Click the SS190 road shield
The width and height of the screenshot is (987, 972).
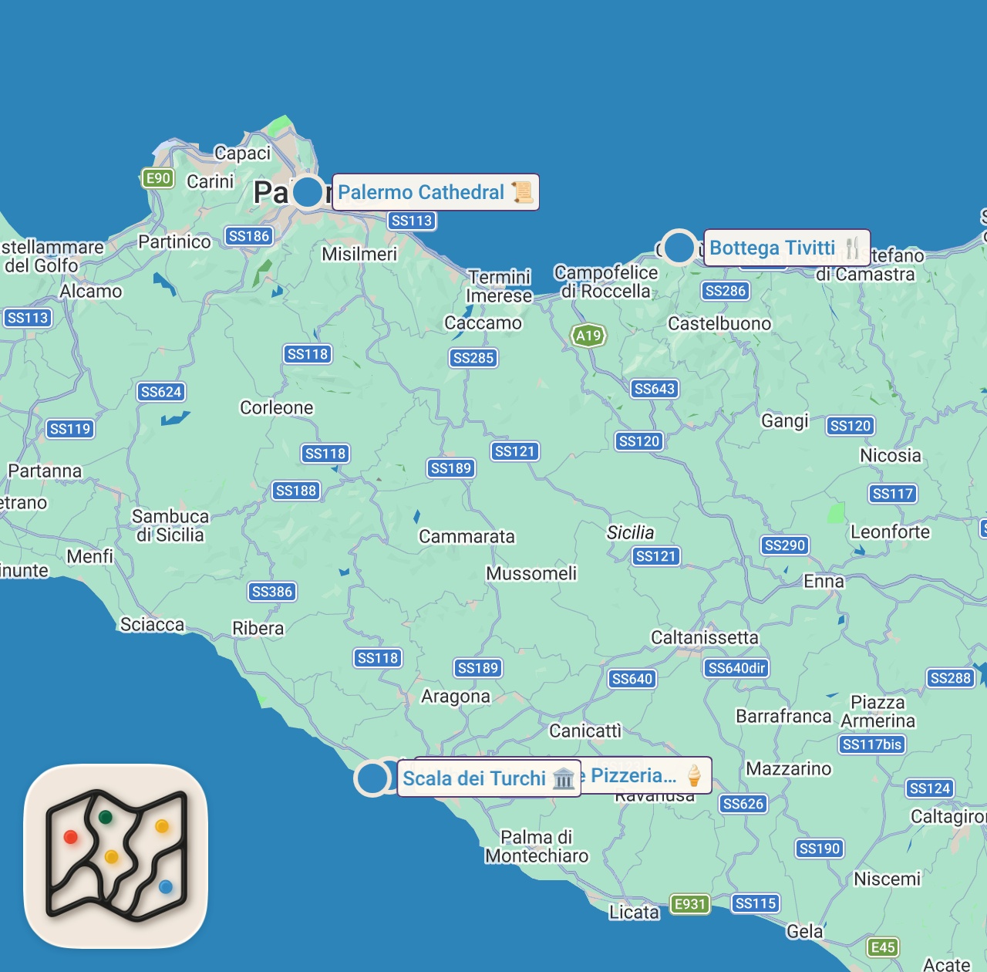(x=820, y=849)
